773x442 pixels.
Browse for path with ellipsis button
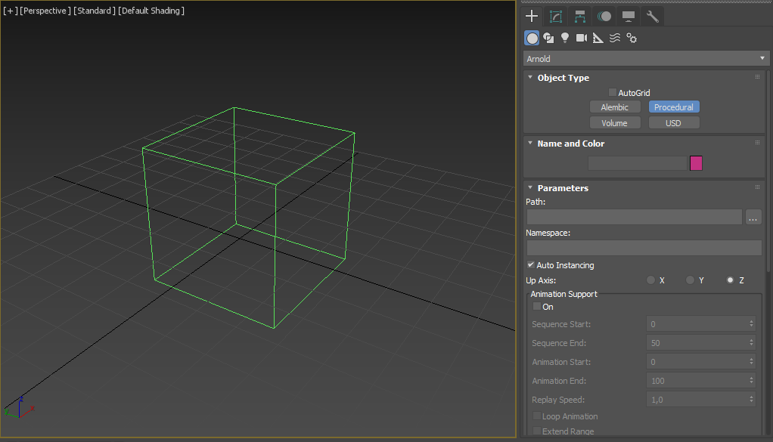click(x=753, y=217)
